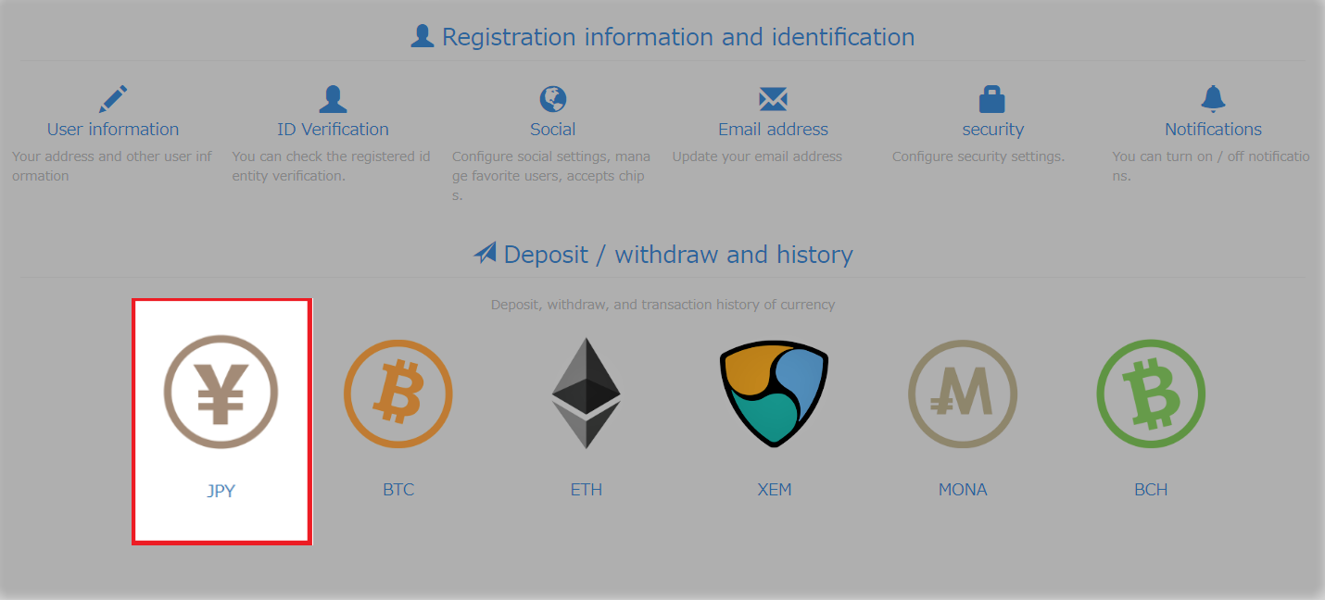Choose the XEM NEM shield icon
The width and height of the screenshot is (1325, 600).
click(x=774, y=394)
